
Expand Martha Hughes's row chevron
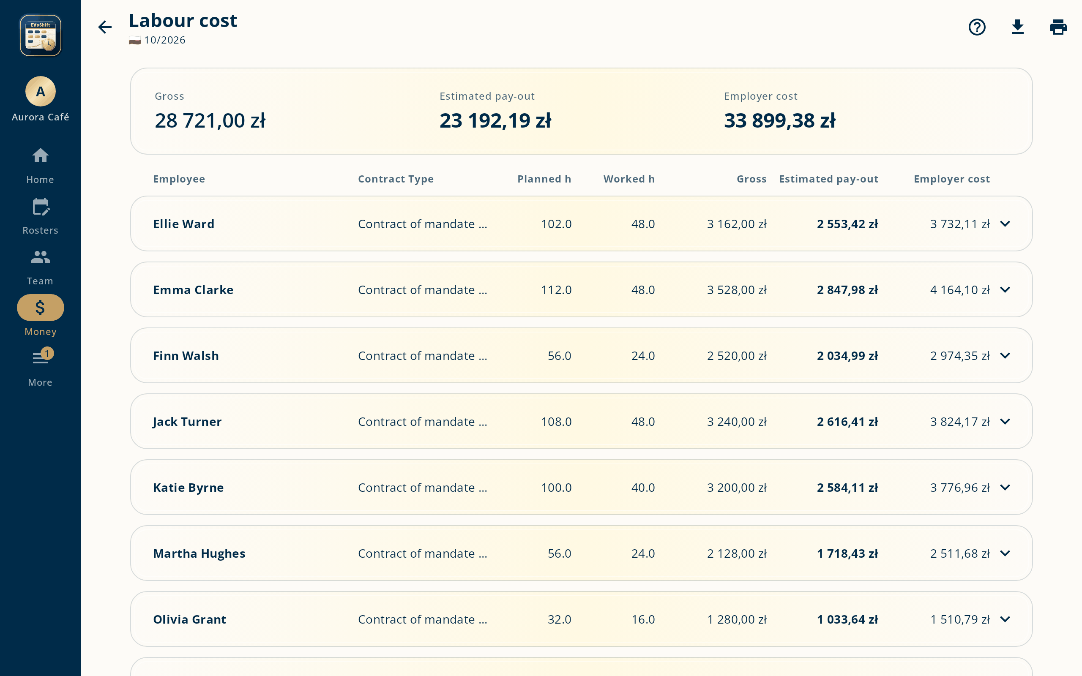pyautogui.click(x=1005, y=553)
